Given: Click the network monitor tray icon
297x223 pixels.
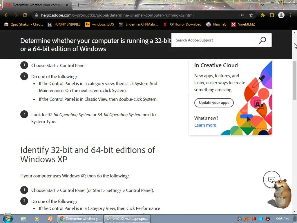Looking at the screenshot, I should pos(261,219).
